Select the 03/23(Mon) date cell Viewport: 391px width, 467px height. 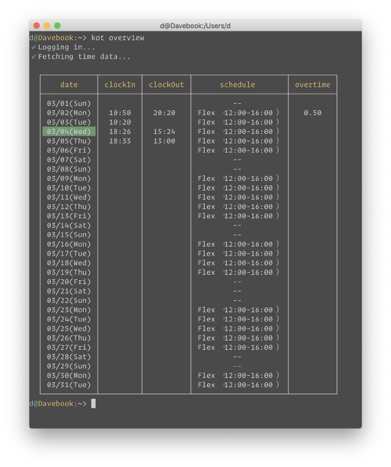coord(69,310)
